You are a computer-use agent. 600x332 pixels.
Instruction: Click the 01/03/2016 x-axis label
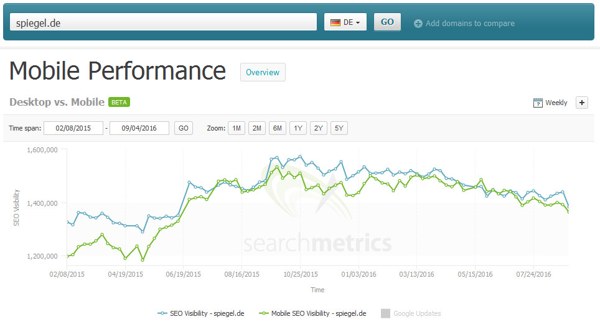coord(359,274)
